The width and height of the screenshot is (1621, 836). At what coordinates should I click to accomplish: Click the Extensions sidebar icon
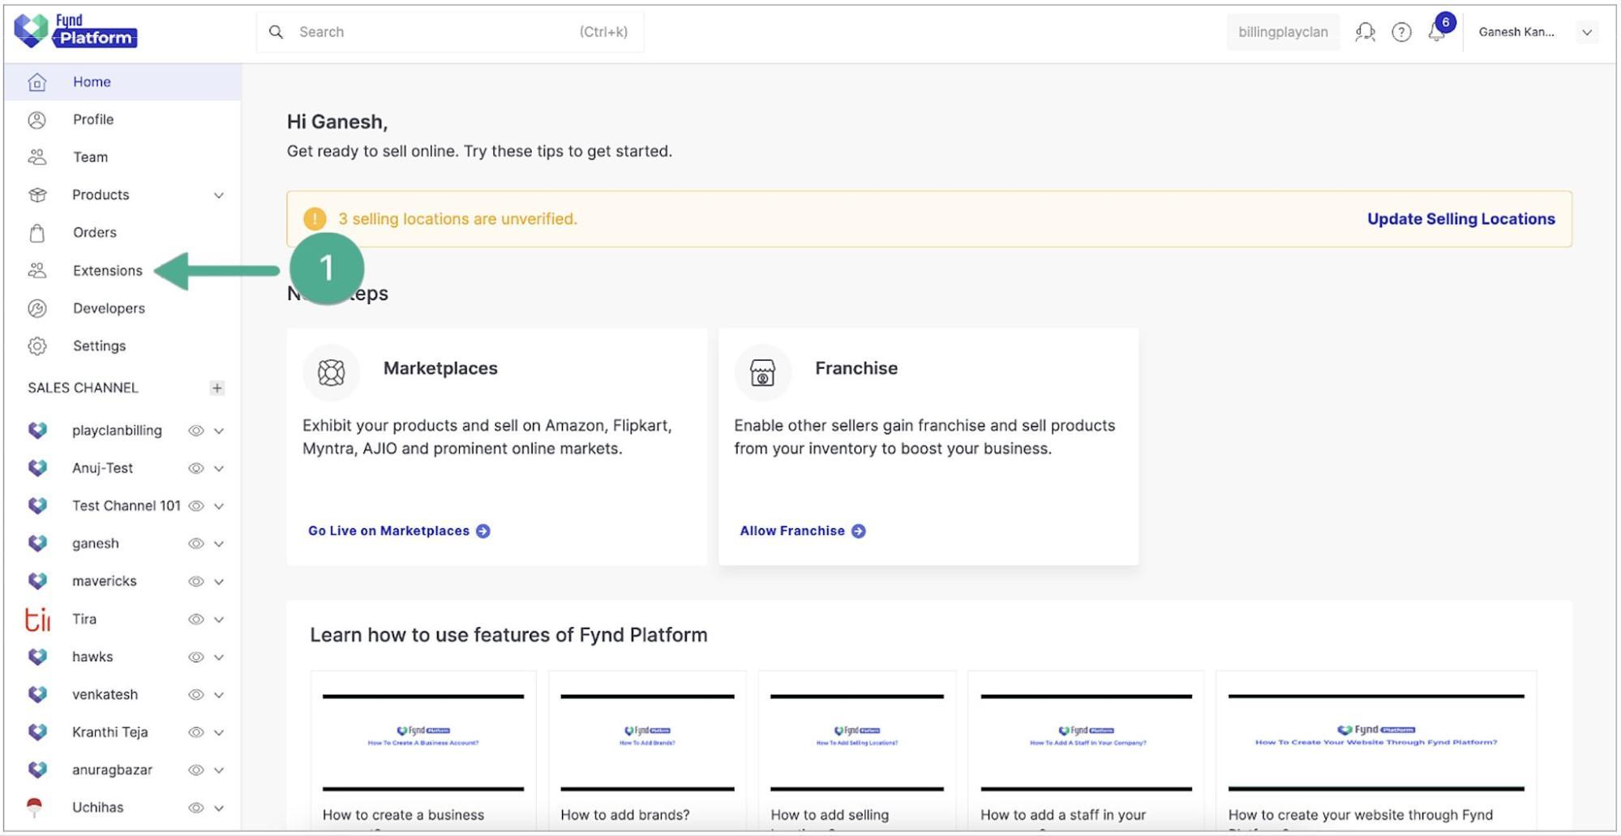[x=36, y=271]
